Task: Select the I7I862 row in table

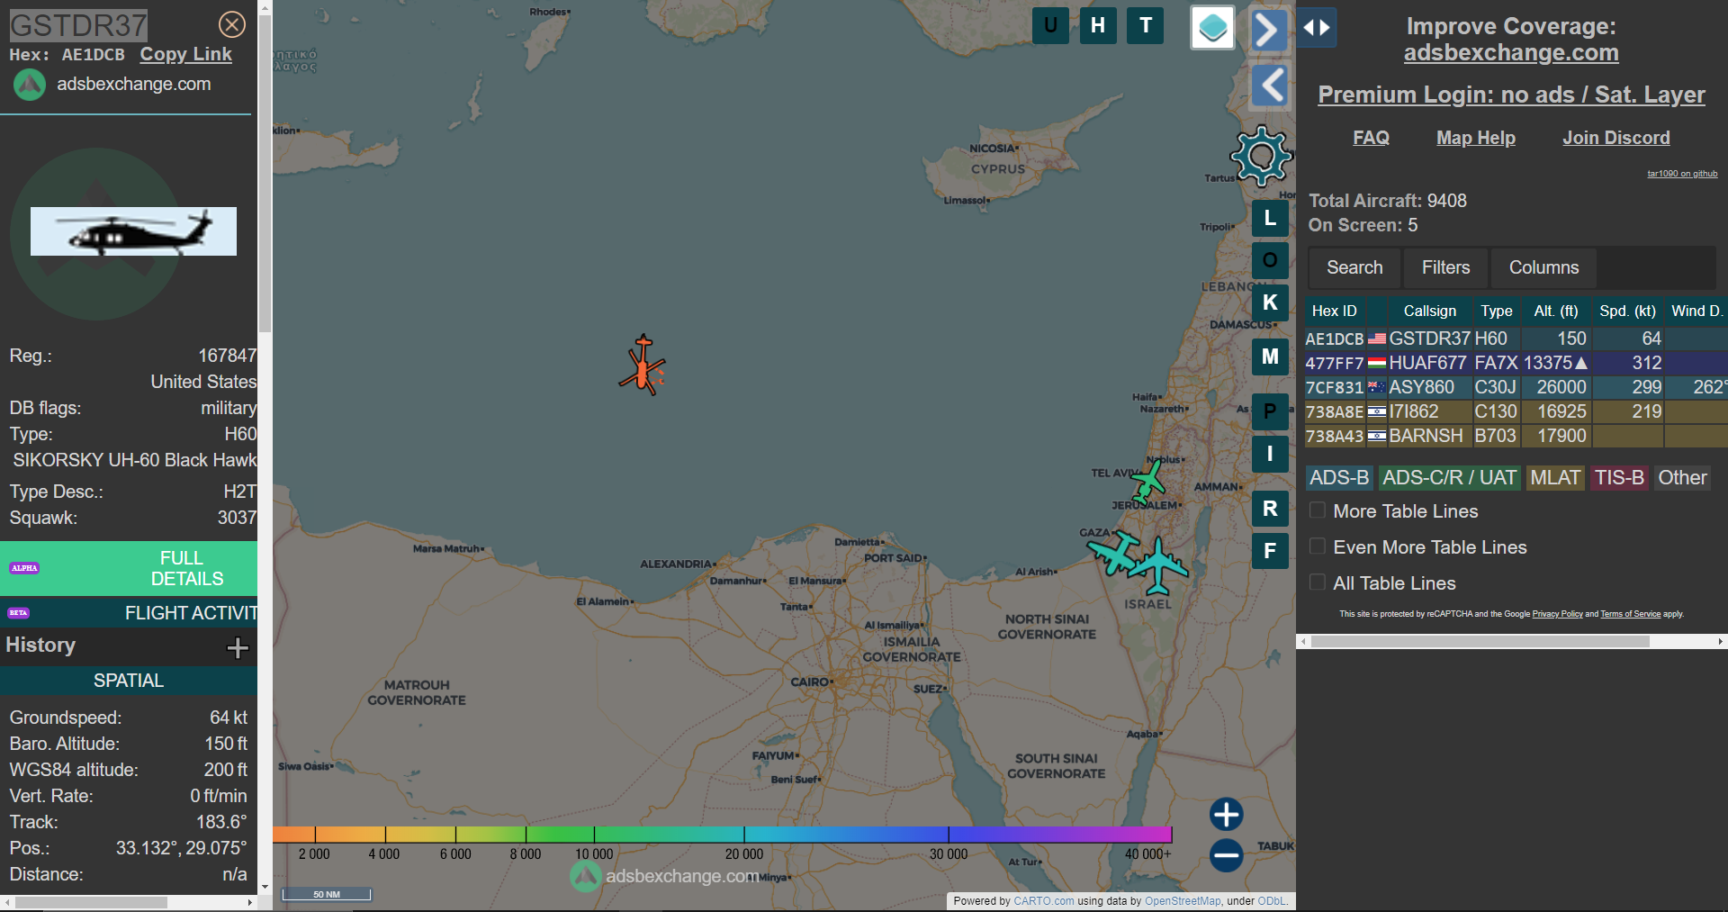Action: click(1516, 411)
